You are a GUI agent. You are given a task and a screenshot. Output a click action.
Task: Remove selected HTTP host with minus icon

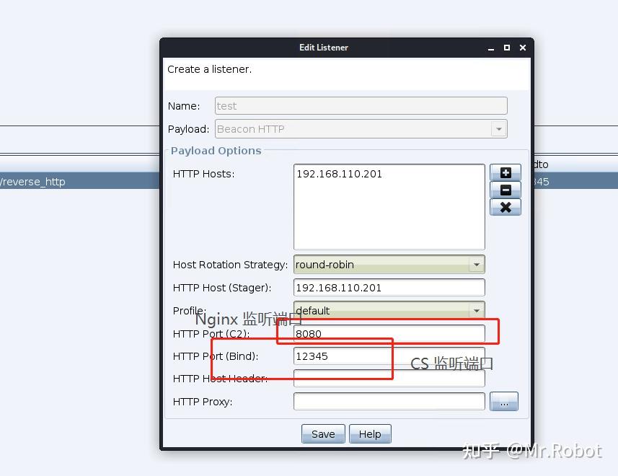pyautogui.click(x=506, y=190)
